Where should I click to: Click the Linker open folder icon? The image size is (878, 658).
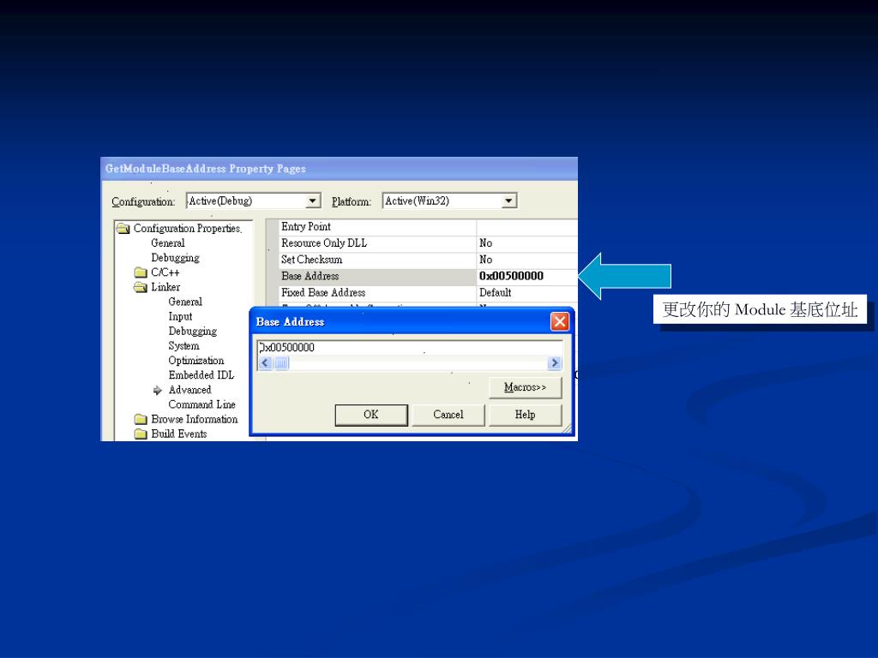(x=141, y=287)
